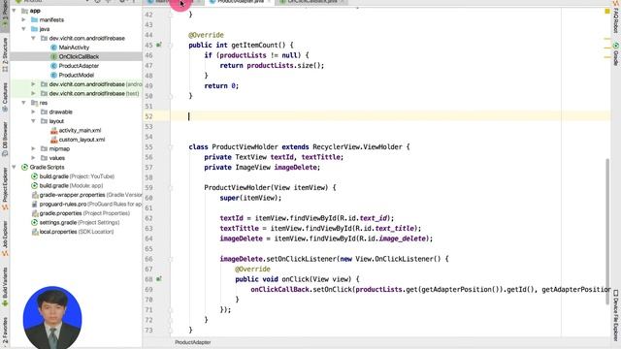Click the ProductAdapter breadcrumb below the editor

193,342
